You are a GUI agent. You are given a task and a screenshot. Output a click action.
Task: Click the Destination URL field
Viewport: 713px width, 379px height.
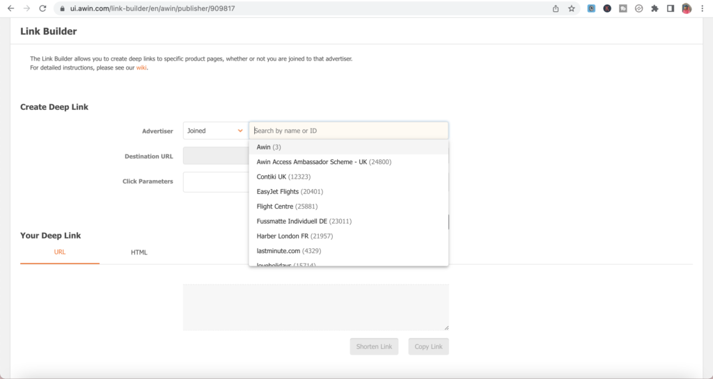click(216, 156)
